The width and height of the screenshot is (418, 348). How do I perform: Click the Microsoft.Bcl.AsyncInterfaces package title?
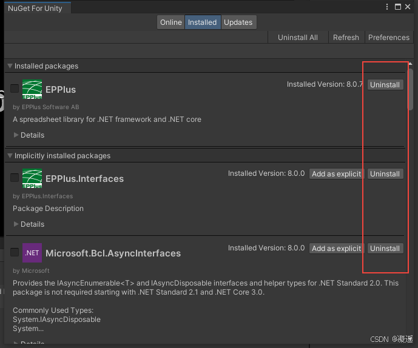coord(113,253)
